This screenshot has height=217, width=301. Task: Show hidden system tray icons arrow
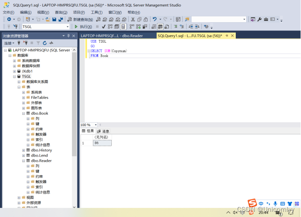[228, 212]
